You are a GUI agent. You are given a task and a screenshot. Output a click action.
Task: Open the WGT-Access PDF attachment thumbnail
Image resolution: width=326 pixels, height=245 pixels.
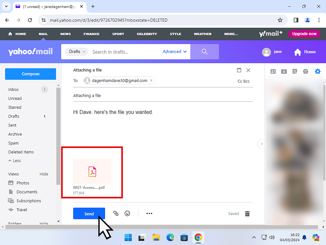coord(92,172)
